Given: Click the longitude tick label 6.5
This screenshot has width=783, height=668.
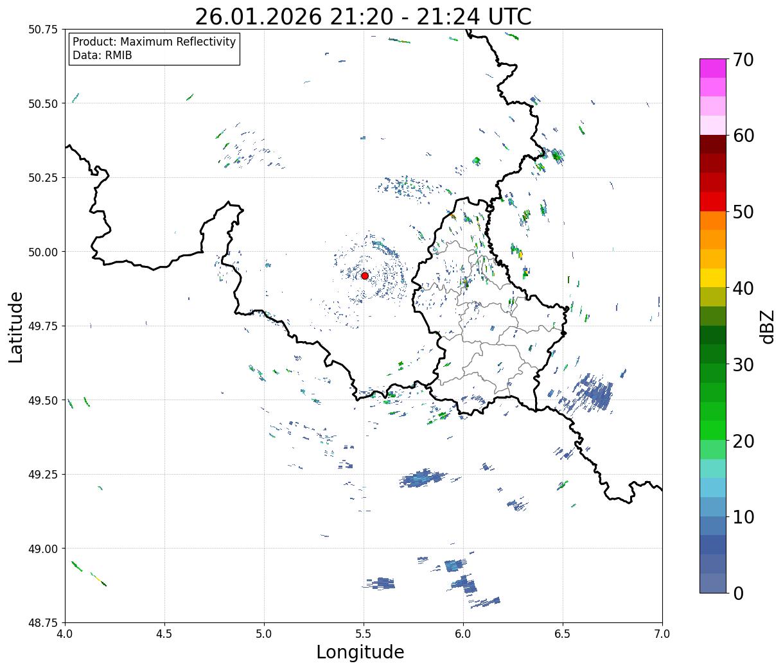Looking at the screenshot, I should 563,634.
